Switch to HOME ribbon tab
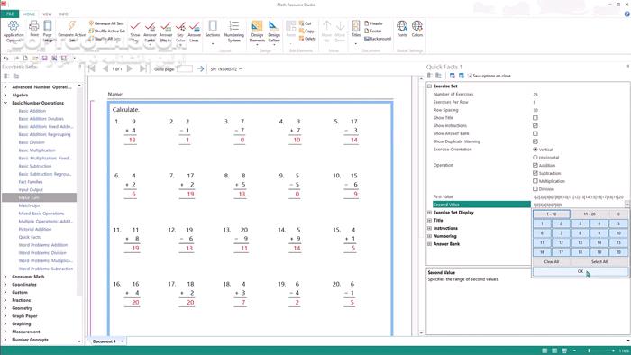 coord(29,14)
